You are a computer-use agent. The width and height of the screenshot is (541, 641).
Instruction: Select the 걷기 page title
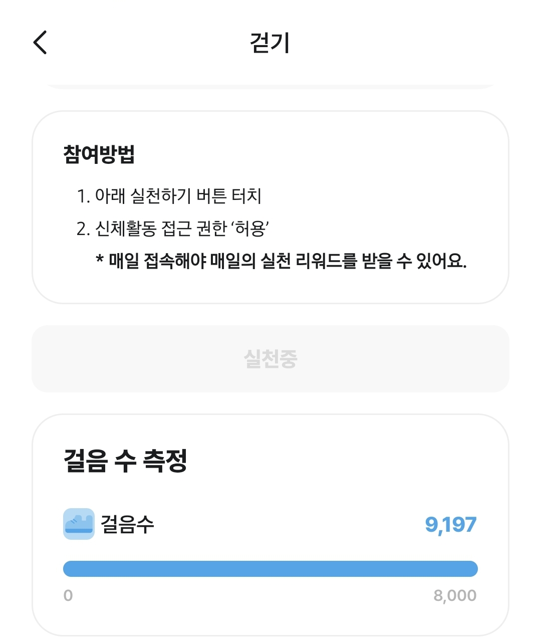[x=270, y=43]
